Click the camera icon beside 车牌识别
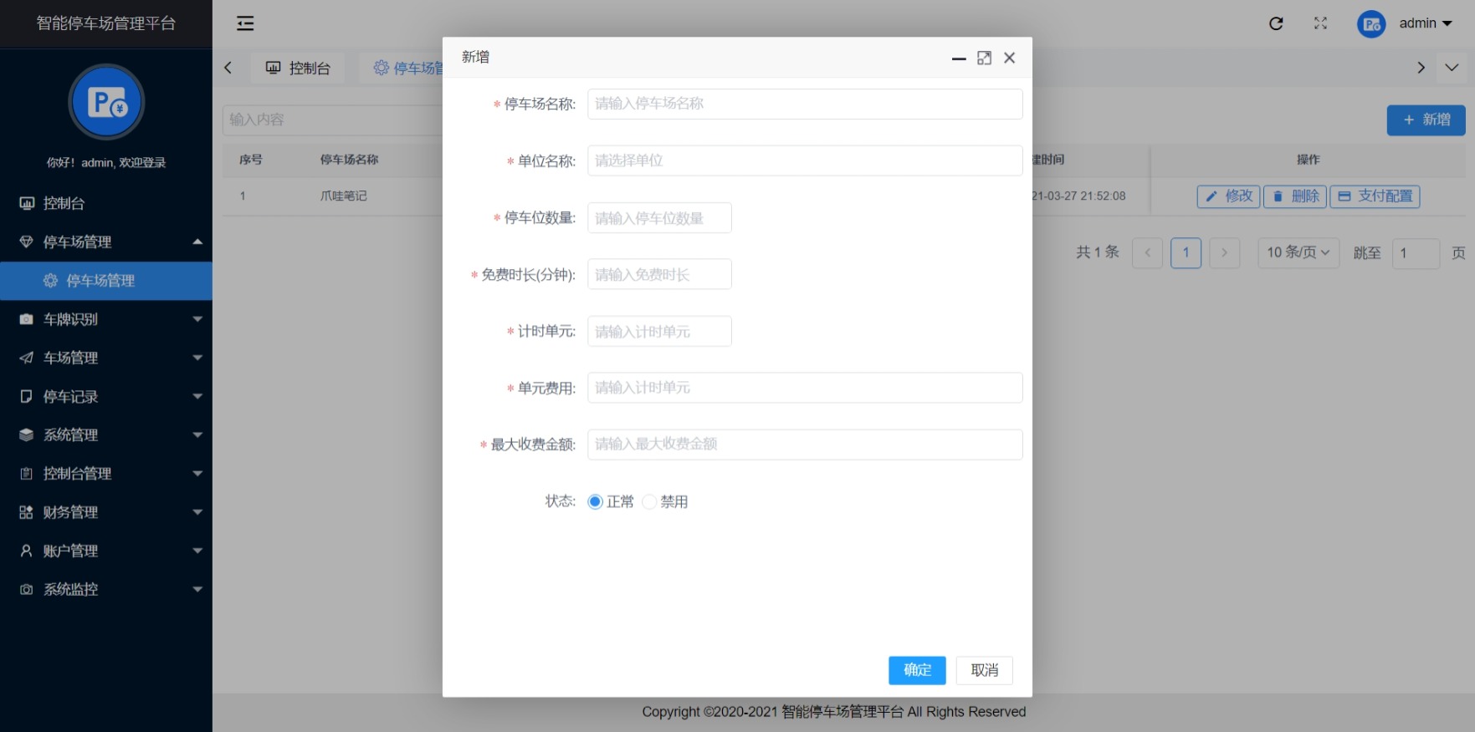 tap(27, 319)
